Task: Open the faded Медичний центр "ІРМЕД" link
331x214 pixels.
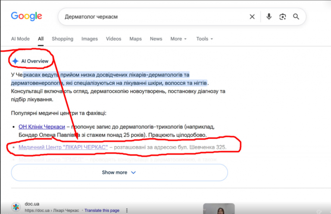Action: 51,159
